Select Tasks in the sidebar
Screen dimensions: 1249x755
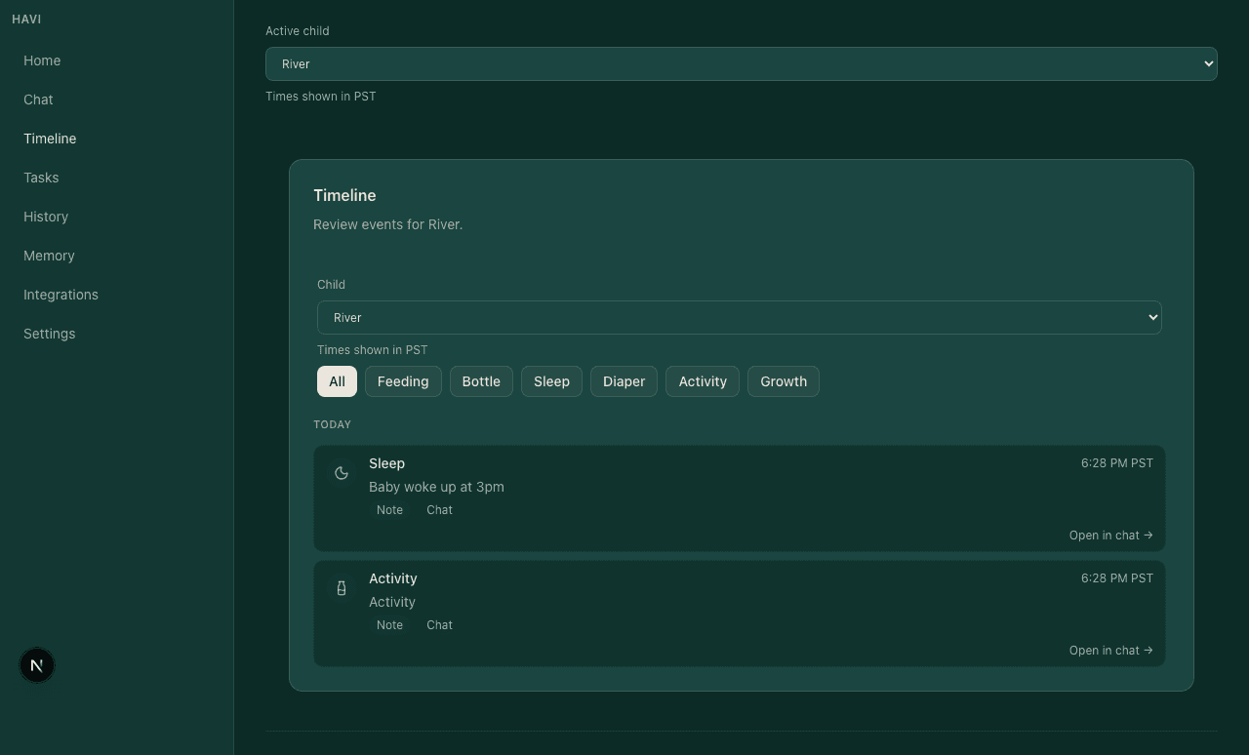(x=41, y=178)
